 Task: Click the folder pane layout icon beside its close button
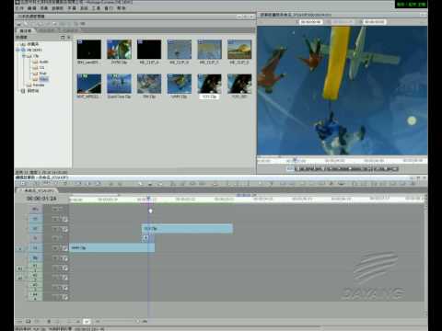[x=63, y=37]
